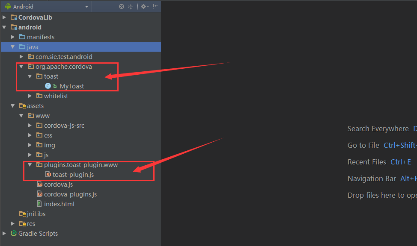Image resolution: width=417 pixels, height=246 pixels.
Task: Click the manifests folder icon
Action: [x=22, y=37]
